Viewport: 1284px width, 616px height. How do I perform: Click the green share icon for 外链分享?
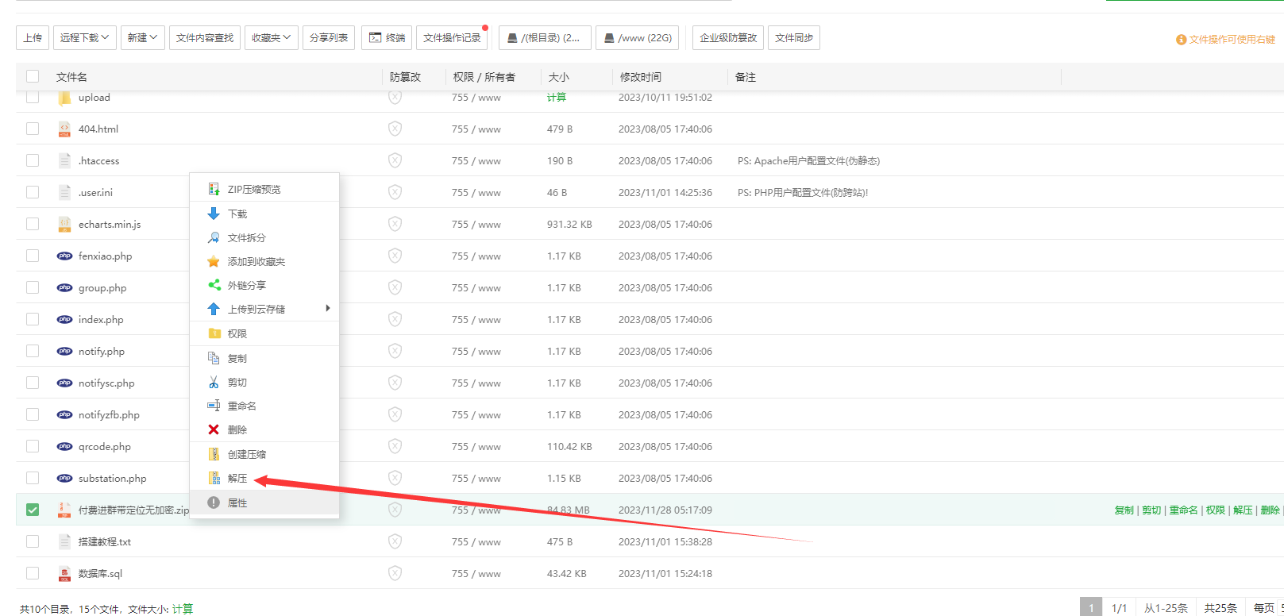[214, 285]
